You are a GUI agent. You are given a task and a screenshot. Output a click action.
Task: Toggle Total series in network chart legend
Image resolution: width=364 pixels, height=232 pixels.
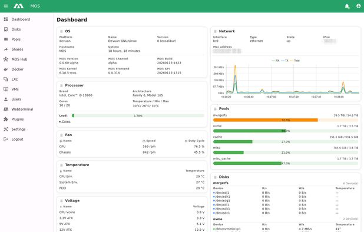click(295, 61)
